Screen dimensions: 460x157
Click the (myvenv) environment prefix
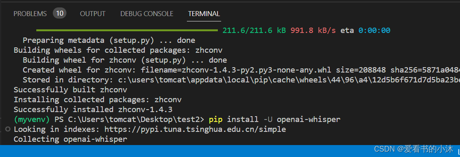click(32, 119)
